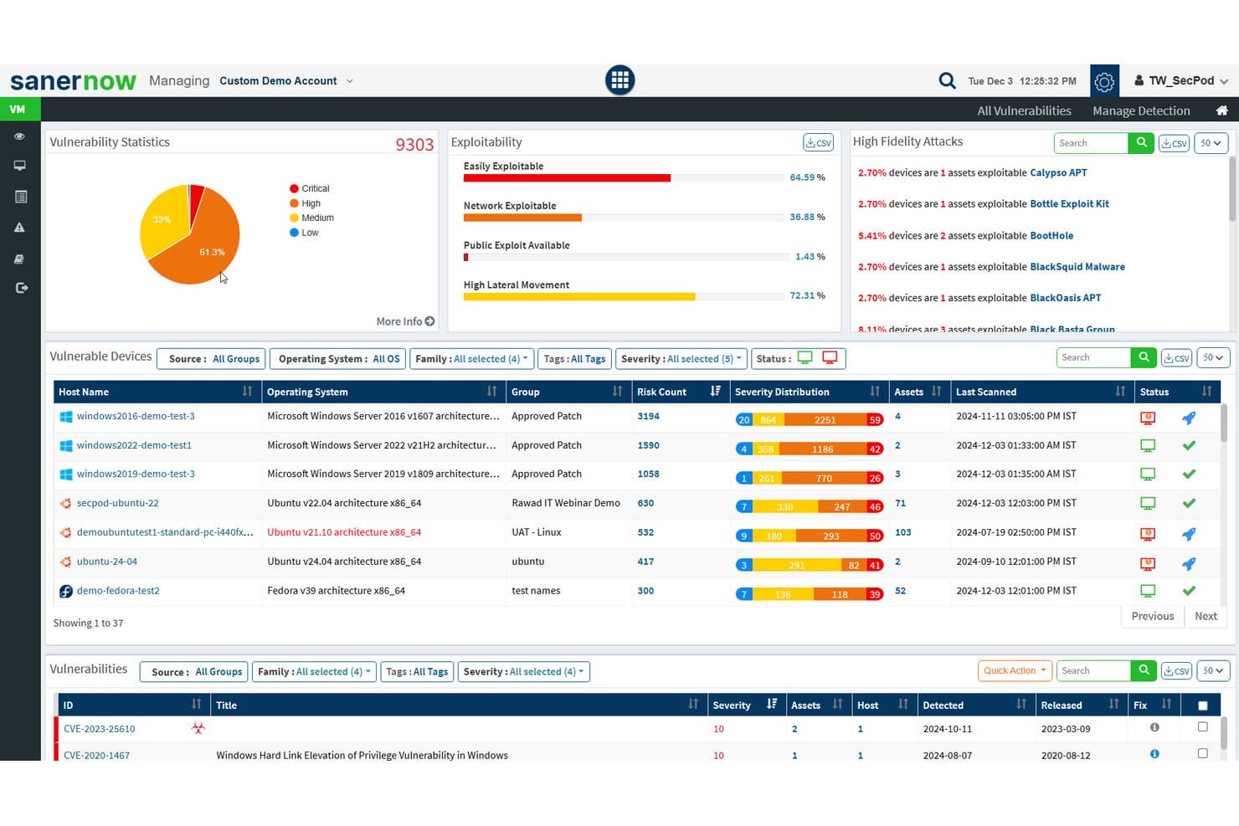The image size is (1239, 826).
Task: Focus the Vulnerable Devices search field
Action: click(1093, 357)
